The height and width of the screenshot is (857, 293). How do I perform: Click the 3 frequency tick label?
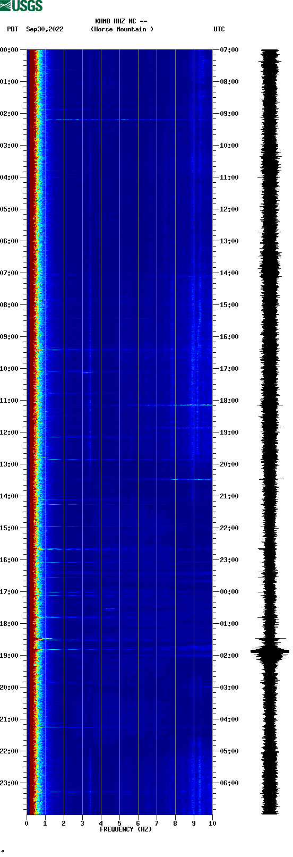click(82, 824)
